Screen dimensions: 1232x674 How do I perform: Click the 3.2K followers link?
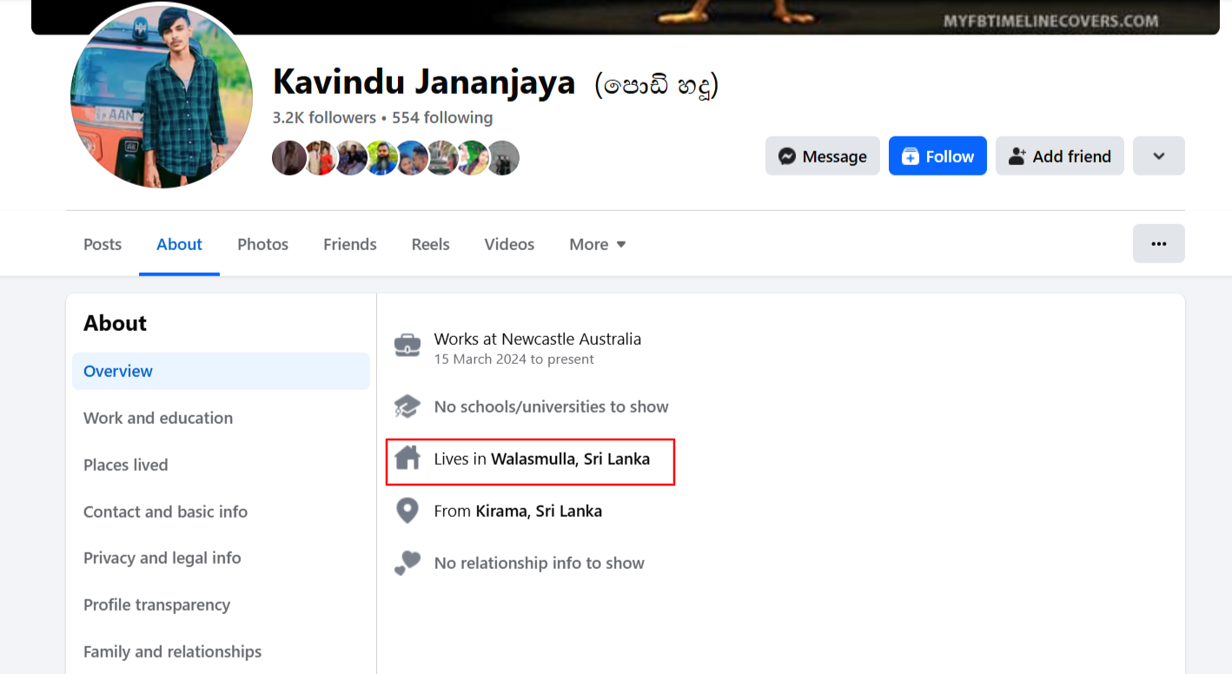pos(324,117)
